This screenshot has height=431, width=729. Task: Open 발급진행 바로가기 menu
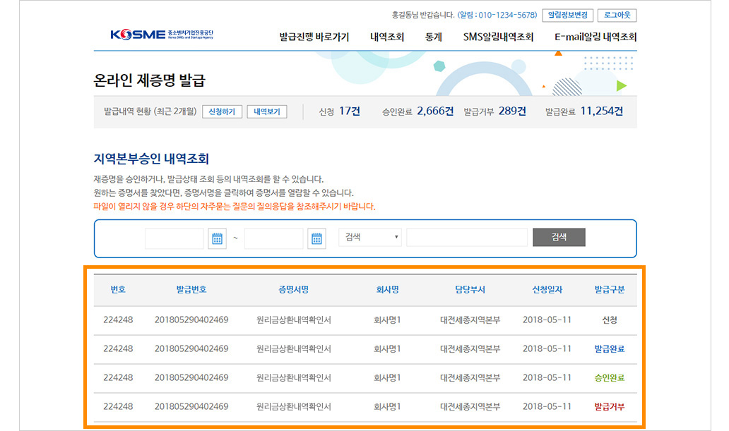tap(314, 37)
